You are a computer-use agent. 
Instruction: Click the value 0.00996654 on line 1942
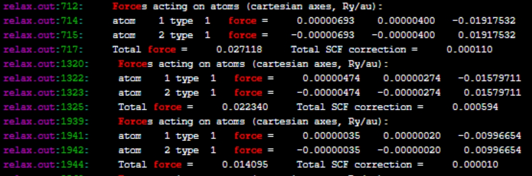pos(493,150)
